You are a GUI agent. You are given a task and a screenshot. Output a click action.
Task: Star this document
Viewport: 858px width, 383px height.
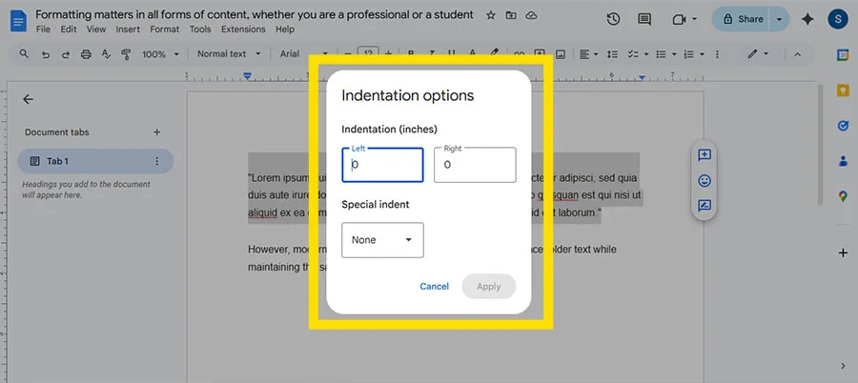tap(491, 15)
